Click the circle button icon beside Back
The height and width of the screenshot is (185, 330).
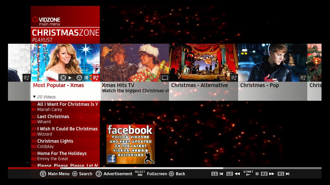coord(171,174)
